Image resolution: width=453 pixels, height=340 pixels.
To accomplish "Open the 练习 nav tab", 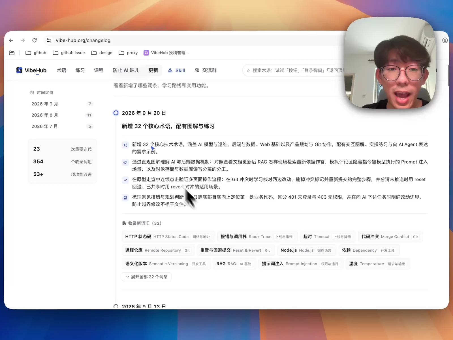I will click(x=80, y=70).
